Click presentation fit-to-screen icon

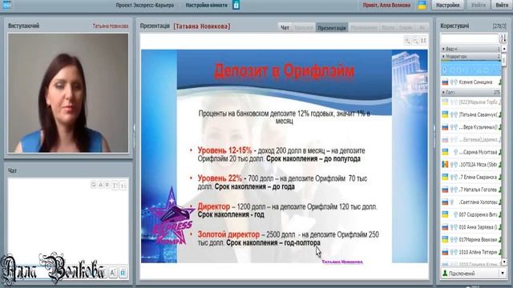423,41
